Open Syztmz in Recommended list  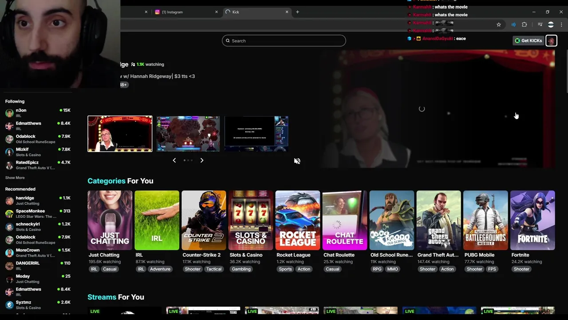(38, 305)
